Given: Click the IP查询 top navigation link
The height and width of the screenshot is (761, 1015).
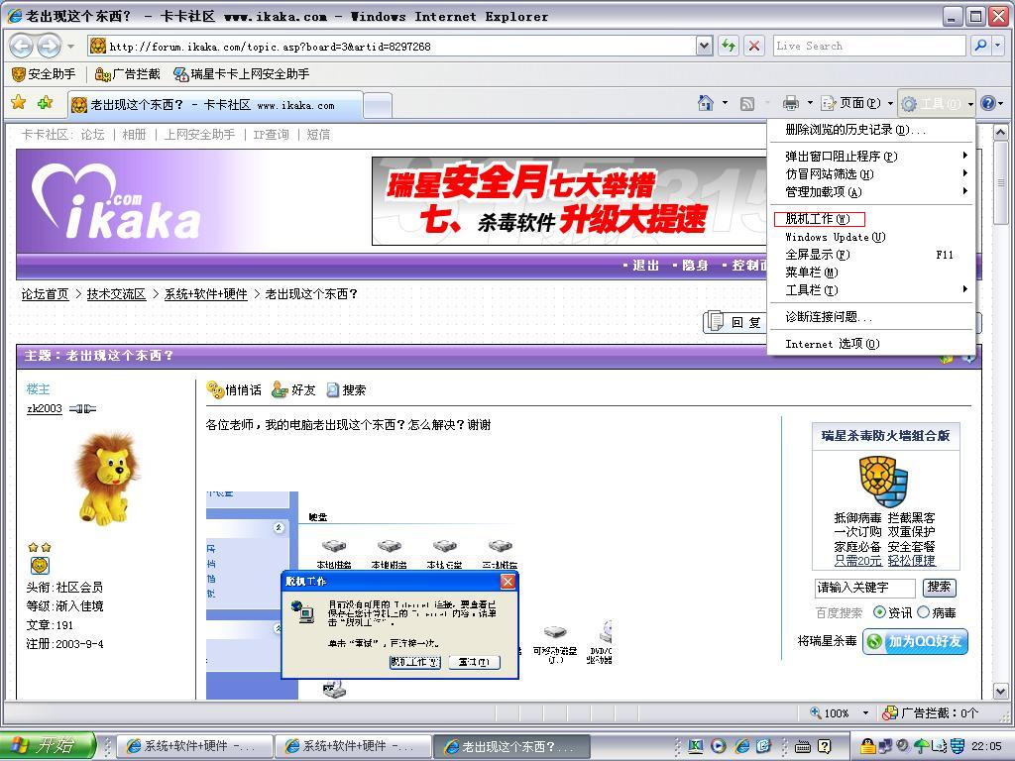Looking at the screenshot, I should pyautogui.click(x=271, y=134).
